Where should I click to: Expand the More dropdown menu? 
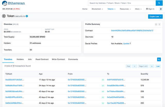138,9
